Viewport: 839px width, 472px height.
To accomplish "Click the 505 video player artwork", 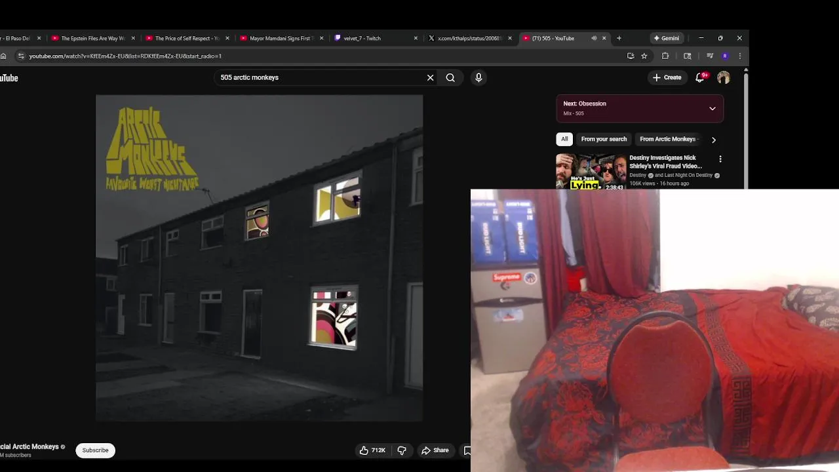I will 259,258.
